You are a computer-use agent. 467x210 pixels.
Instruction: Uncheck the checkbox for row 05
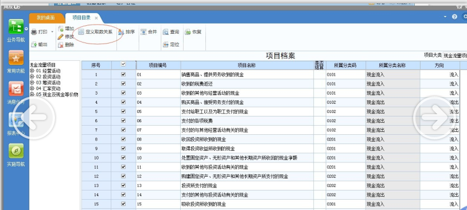click(123, 111)
